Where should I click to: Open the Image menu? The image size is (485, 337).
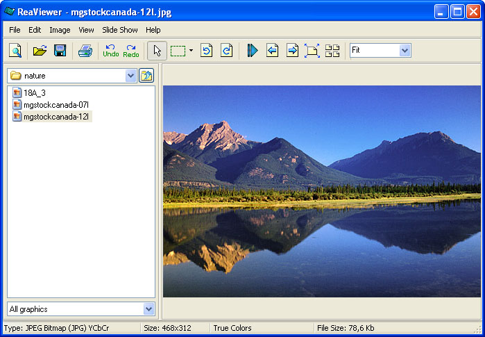coord(60,30)
